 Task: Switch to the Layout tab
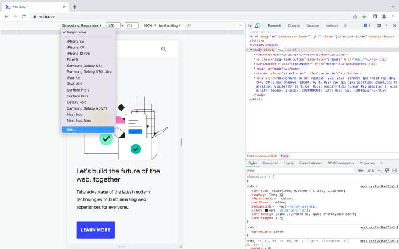point(289,163)
